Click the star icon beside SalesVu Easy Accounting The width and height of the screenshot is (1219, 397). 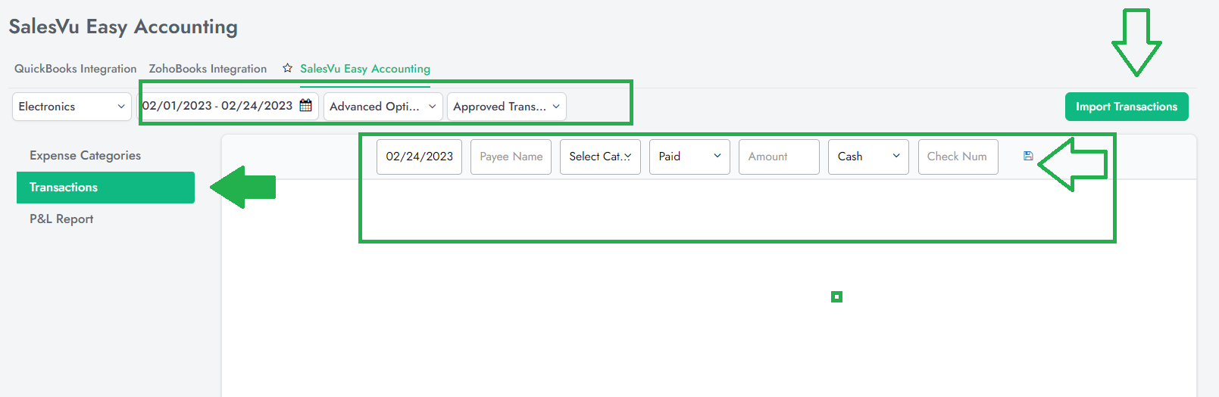(287, 68)
